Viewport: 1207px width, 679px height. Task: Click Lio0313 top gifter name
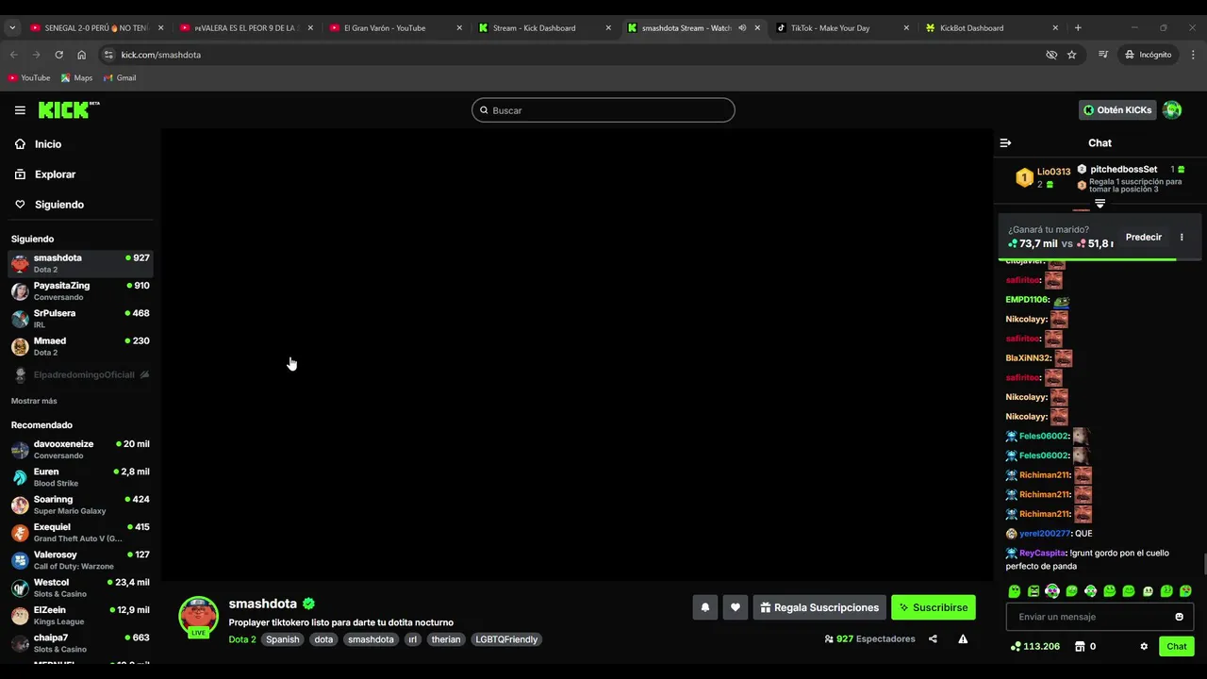pyautogui.click(x=1053, y=172)
